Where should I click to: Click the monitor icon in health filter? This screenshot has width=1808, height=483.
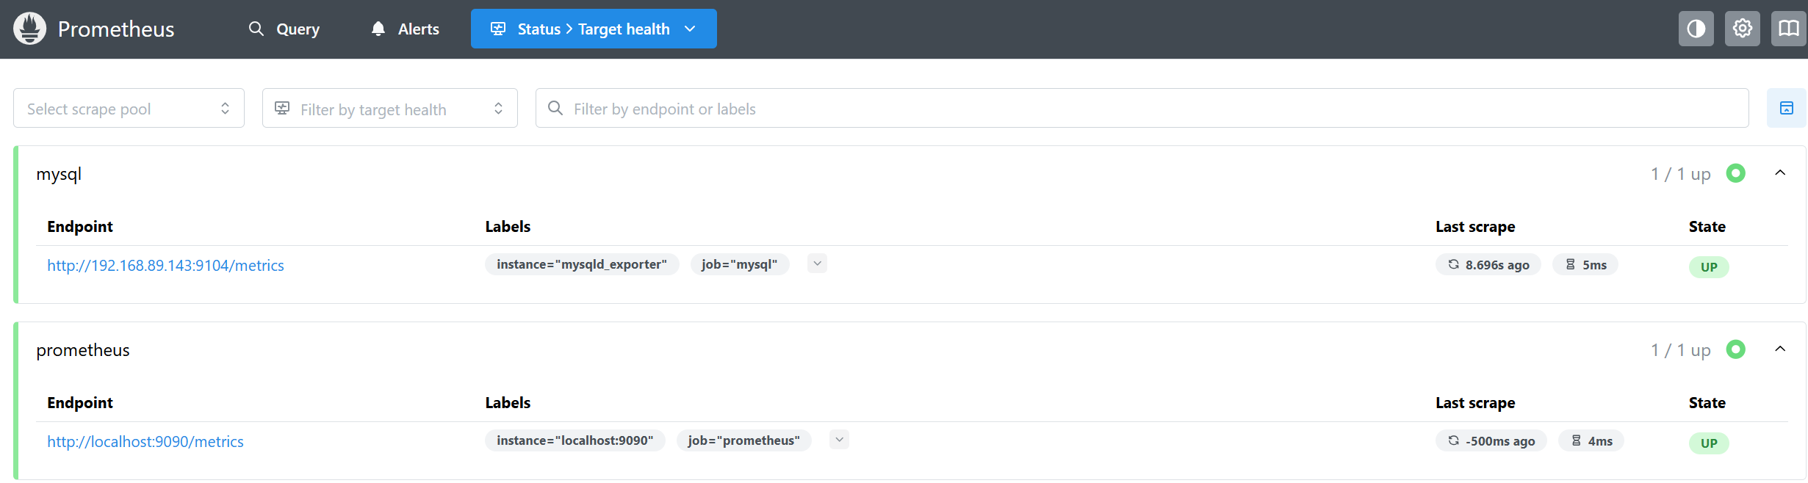coord(282,109)
